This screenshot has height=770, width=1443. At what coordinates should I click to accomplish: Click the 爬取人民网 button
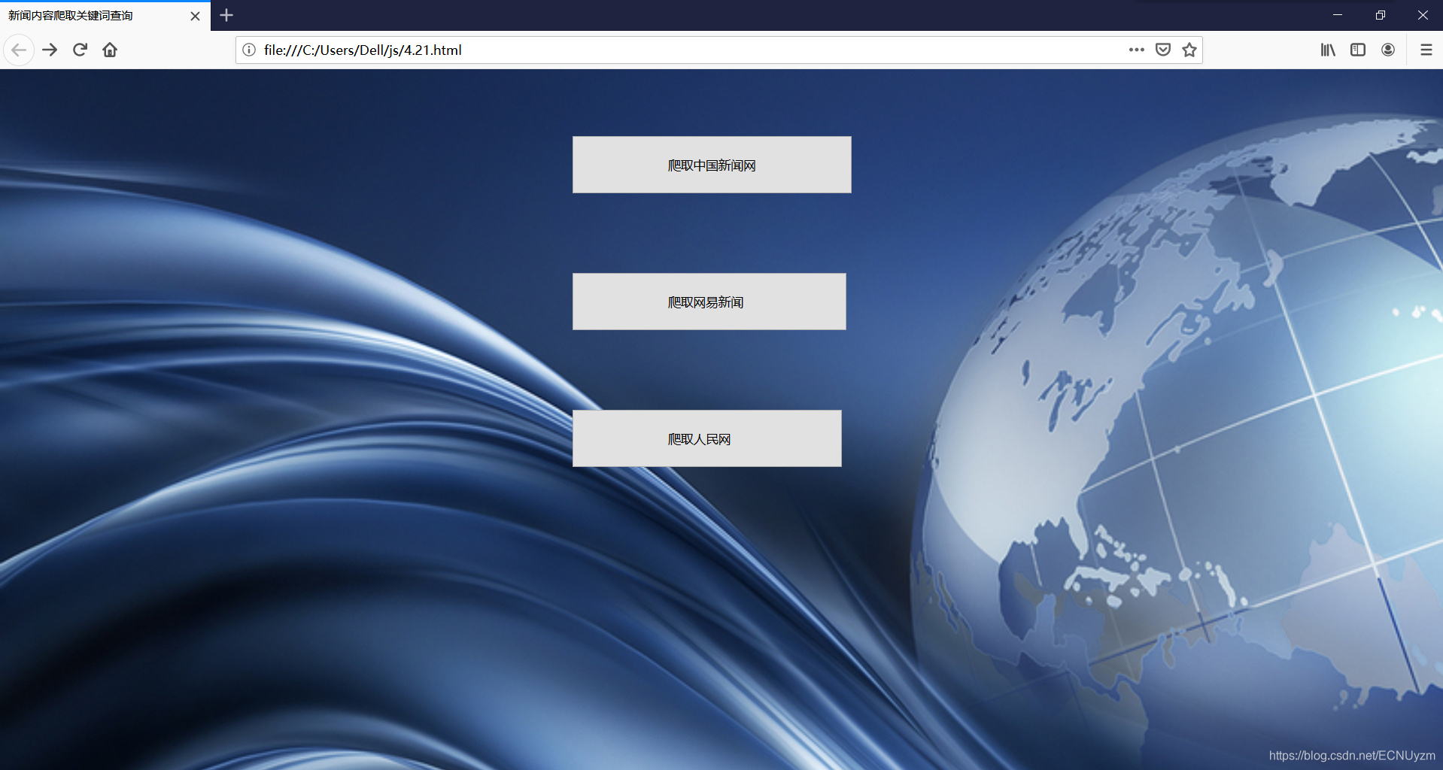[x=706, y=438]
